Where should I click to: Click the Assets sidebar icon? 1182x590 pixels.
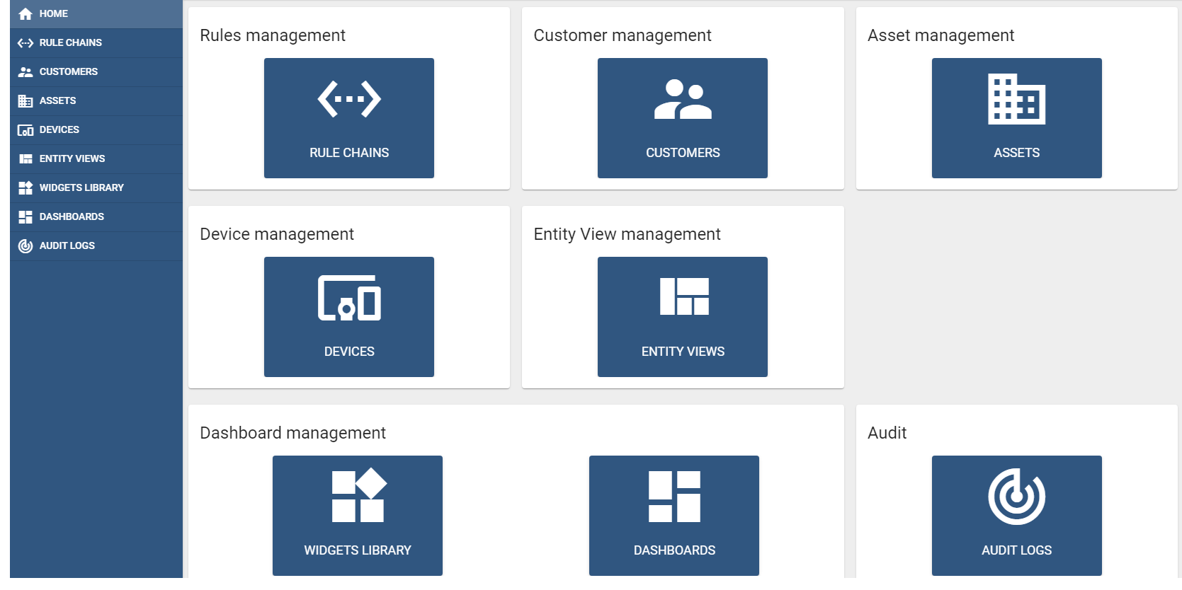click(25, 101)
